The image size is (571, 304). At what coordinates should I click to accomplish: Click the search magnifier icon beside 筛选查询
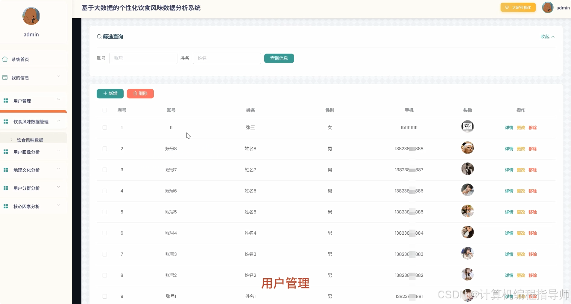[99, 36]
